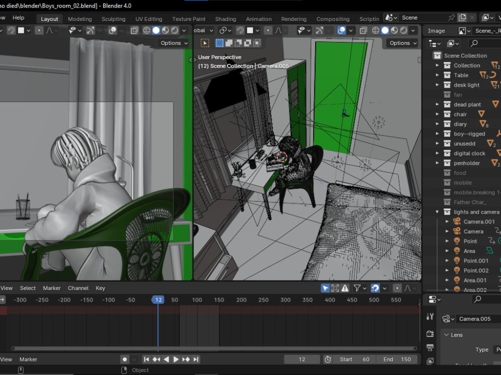The height and width of the screenshot is (375, 501).
Task: Toggle snapping magnet in right viewport
Action: click(240, 30)
